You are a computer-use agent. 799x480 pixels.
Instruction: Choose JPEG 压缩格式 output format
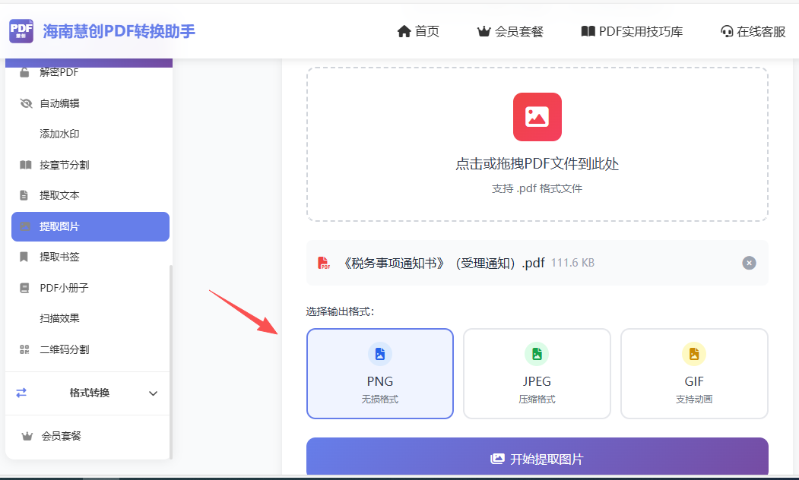(537, 374)
